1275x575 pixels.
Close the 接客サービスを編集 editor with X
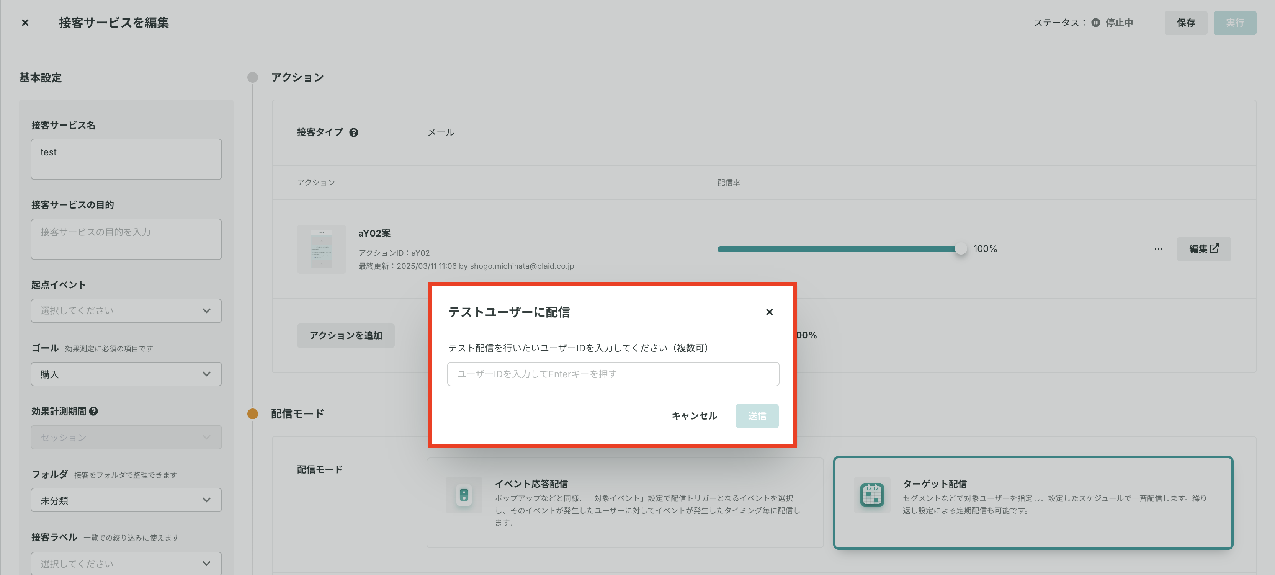25,23
